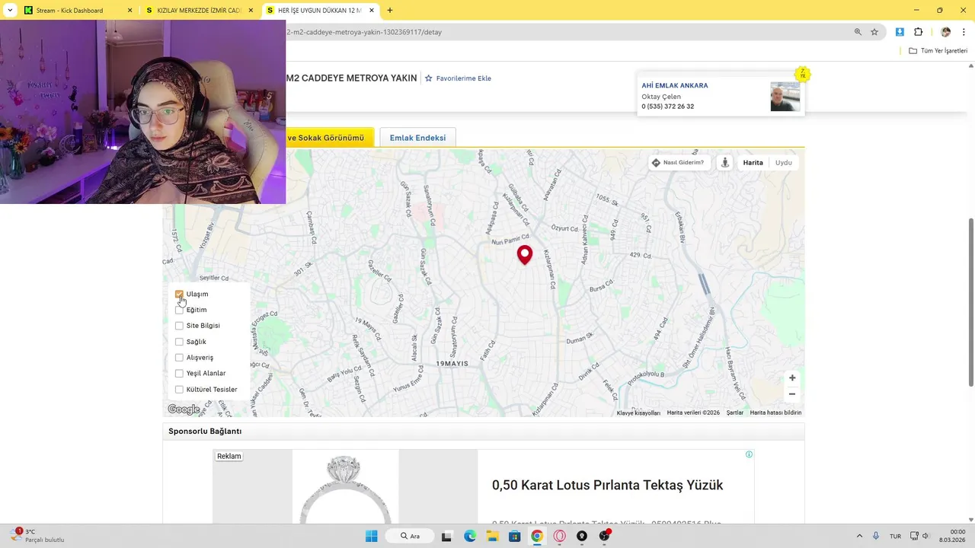Click the microphone icon in system tray
975x548 pixels.
click(x=876, y=536)
